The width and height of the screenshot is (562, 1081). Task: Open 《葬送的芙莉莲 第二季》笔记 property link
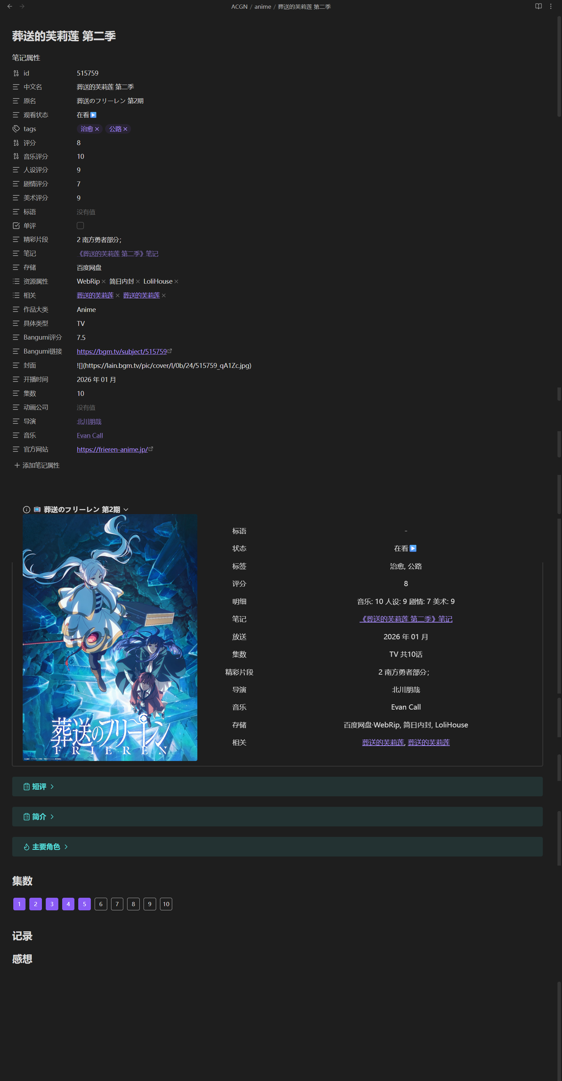tap(117, 254)
